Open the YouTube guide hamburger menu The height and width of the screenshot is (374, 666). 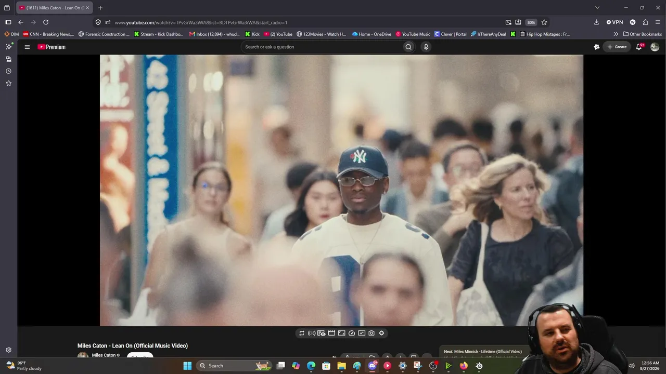tap(27, 47)
